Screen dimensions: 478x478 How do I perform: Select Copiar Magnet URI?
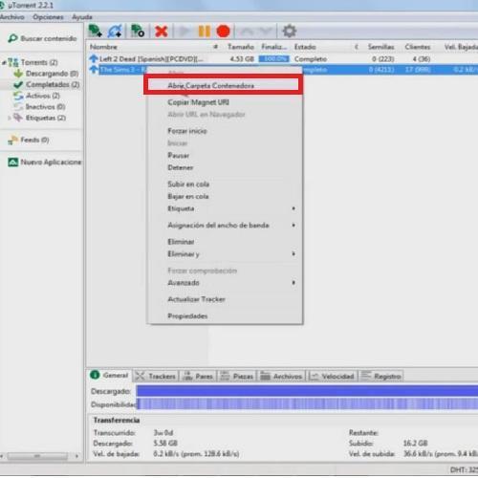(225, 102)
